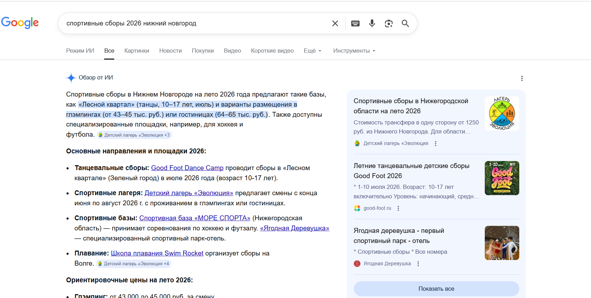Image resolution: width=591 pixels, height=298 pixels.
Task: Click the Ягодная Деревушка red favicon
Action: tap(357, 264)
